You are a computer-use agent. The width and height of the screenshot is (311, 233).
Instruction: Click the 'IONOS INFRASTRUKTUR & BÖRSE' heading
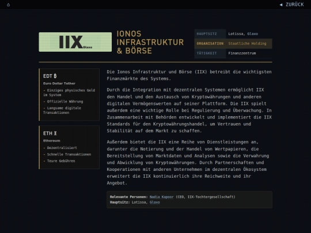(x=150, y=42)
